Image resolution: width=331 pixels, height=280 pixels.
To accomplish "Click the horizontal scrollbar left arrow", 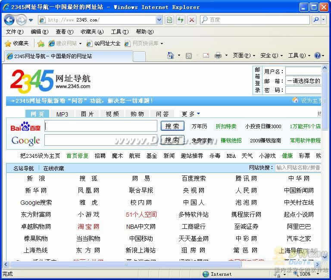I will [6, 264].
